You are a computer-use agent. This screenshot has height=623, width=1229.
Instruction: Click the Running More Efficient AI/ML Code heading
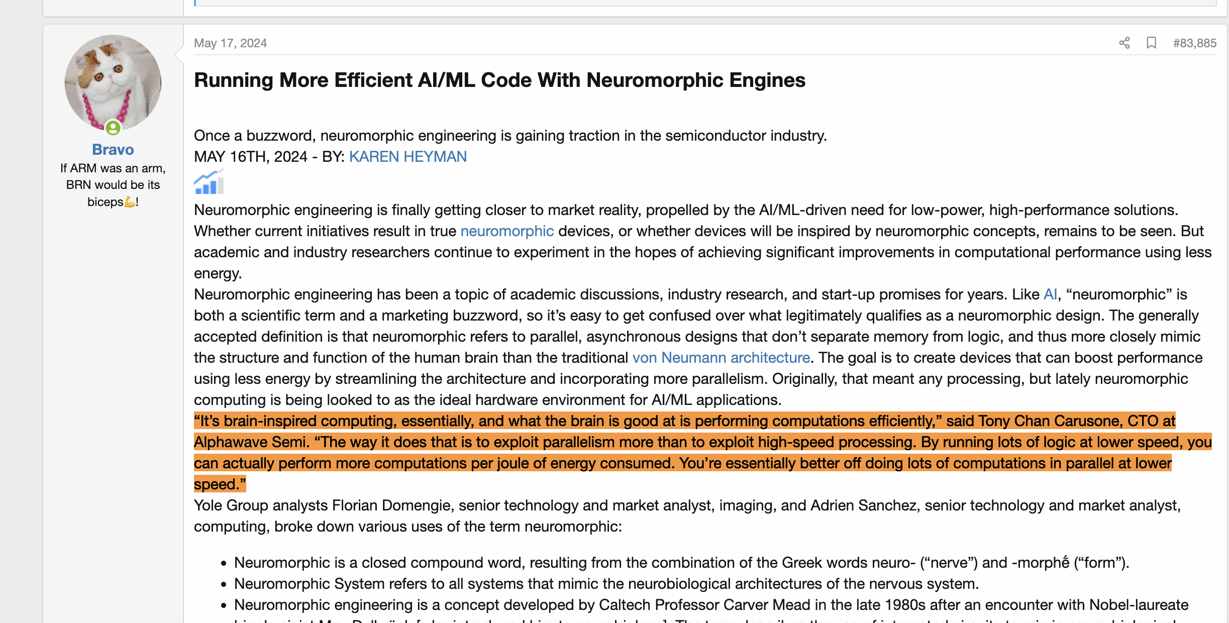tap(499, 80)
